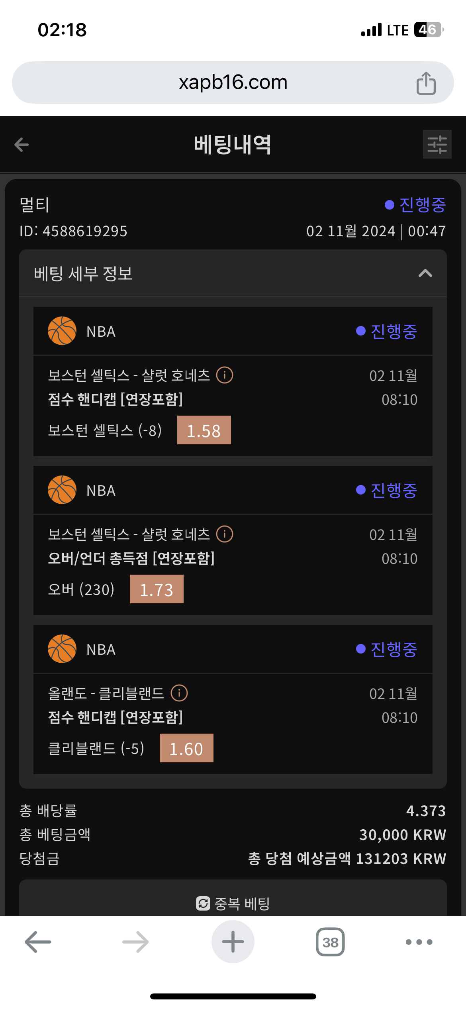Collapse the 베팅 세부 정보 header row

click(x=233, y=273)
